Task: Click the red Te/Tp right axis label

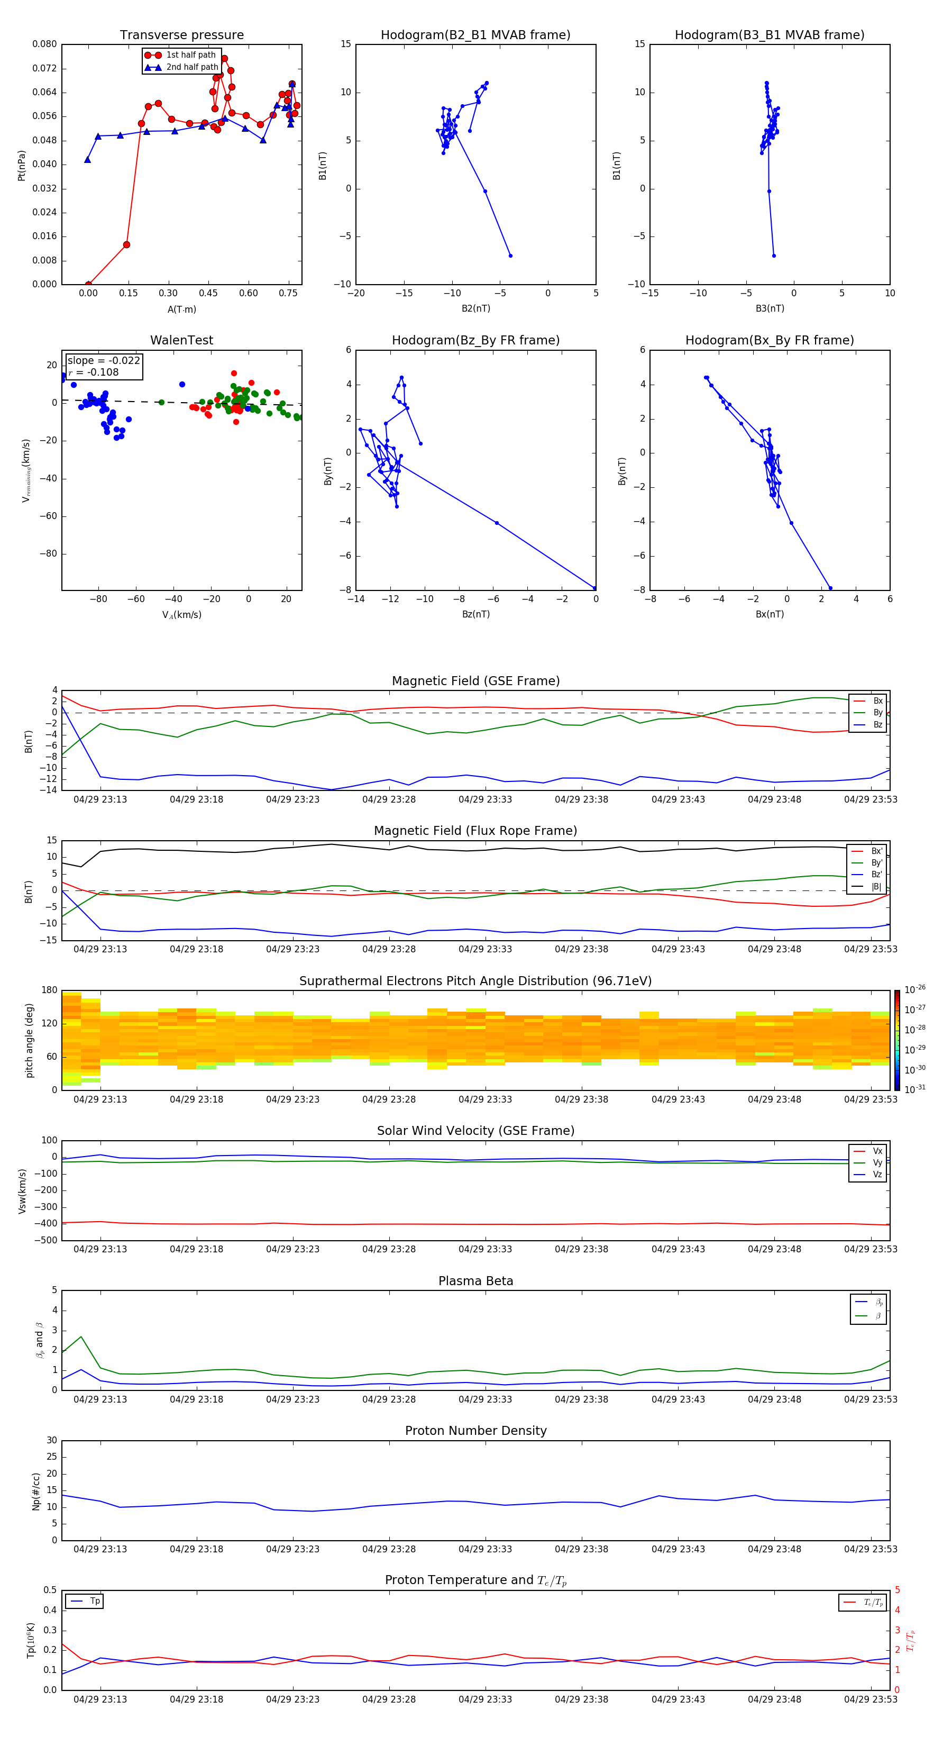Action: [x=911, y=1640]
